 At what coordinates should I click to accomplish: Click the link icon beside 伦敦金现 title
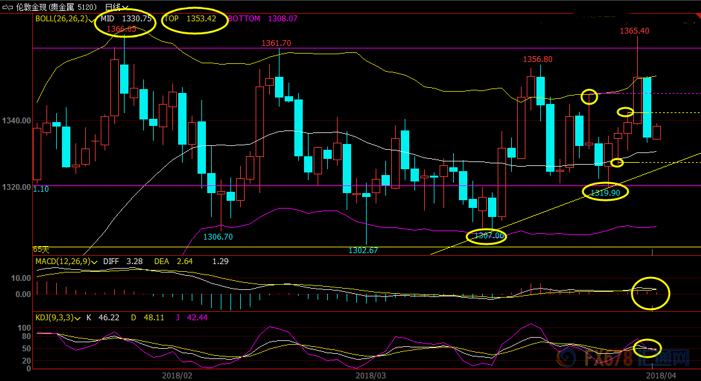tap(7, 8)
